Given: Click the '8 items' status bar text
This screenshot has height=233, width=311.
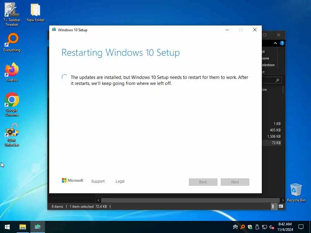Looking at the screenshot, I should (x=57, y=206).
